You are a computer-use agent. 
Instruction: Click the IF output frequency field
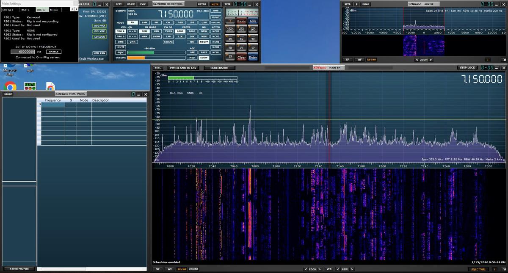point(23,52)
